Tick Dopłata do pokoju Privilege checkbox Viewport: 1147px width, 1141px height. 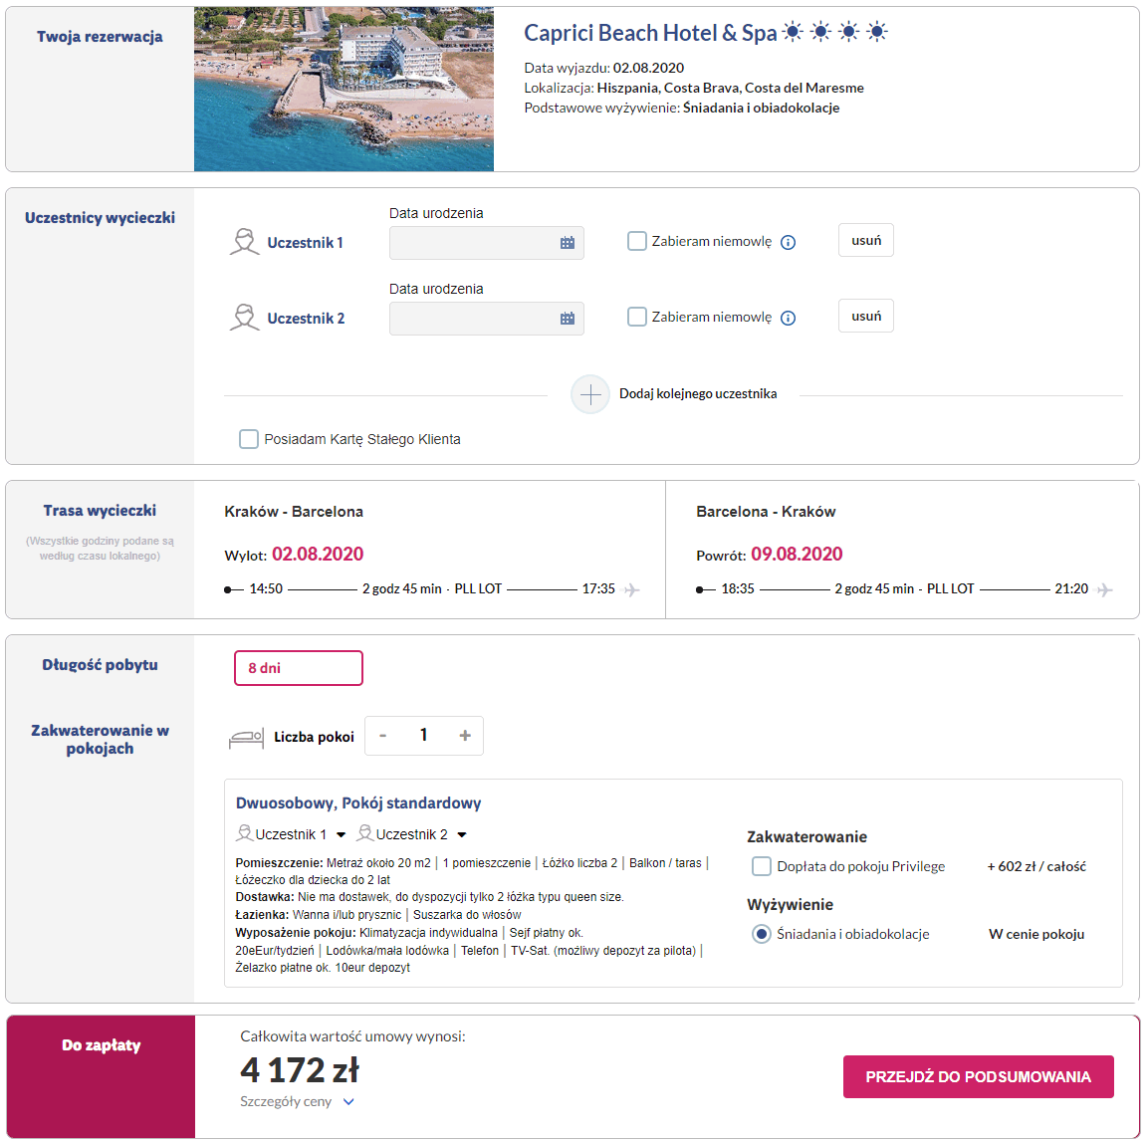(762, 866)
